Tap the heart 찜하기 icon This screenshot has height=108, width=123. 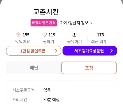coord(44,35)
